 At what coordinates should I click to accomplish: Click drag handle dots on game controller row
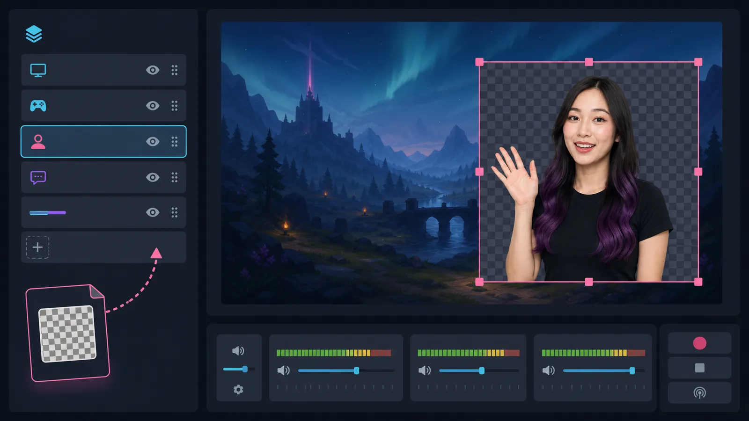175,106
